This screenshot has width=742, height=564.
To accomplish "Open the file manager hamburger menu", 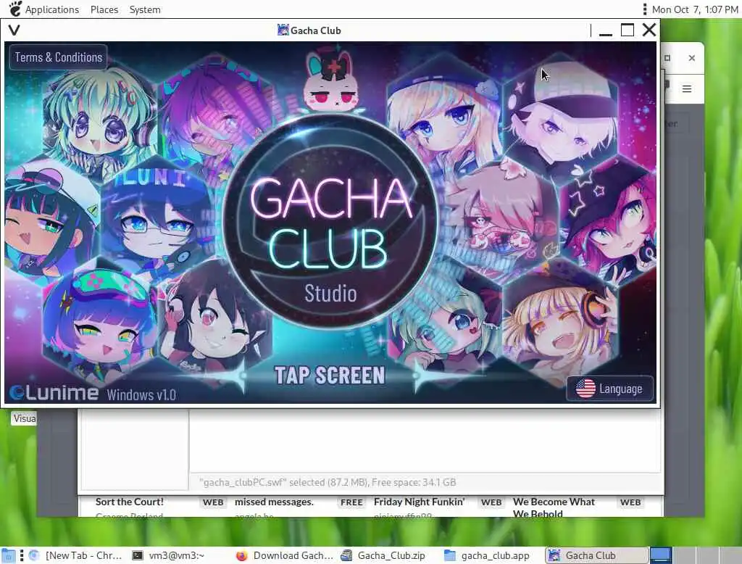I will click(x=687, y=88).
